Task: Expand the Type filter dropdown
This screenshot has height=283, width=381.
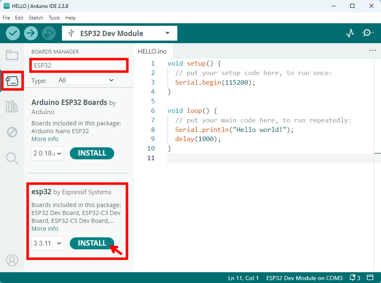Action: coord(86,81)
